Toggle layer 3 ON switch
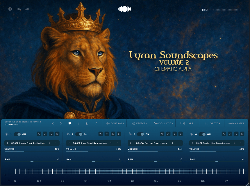 (x=140, y=134)
